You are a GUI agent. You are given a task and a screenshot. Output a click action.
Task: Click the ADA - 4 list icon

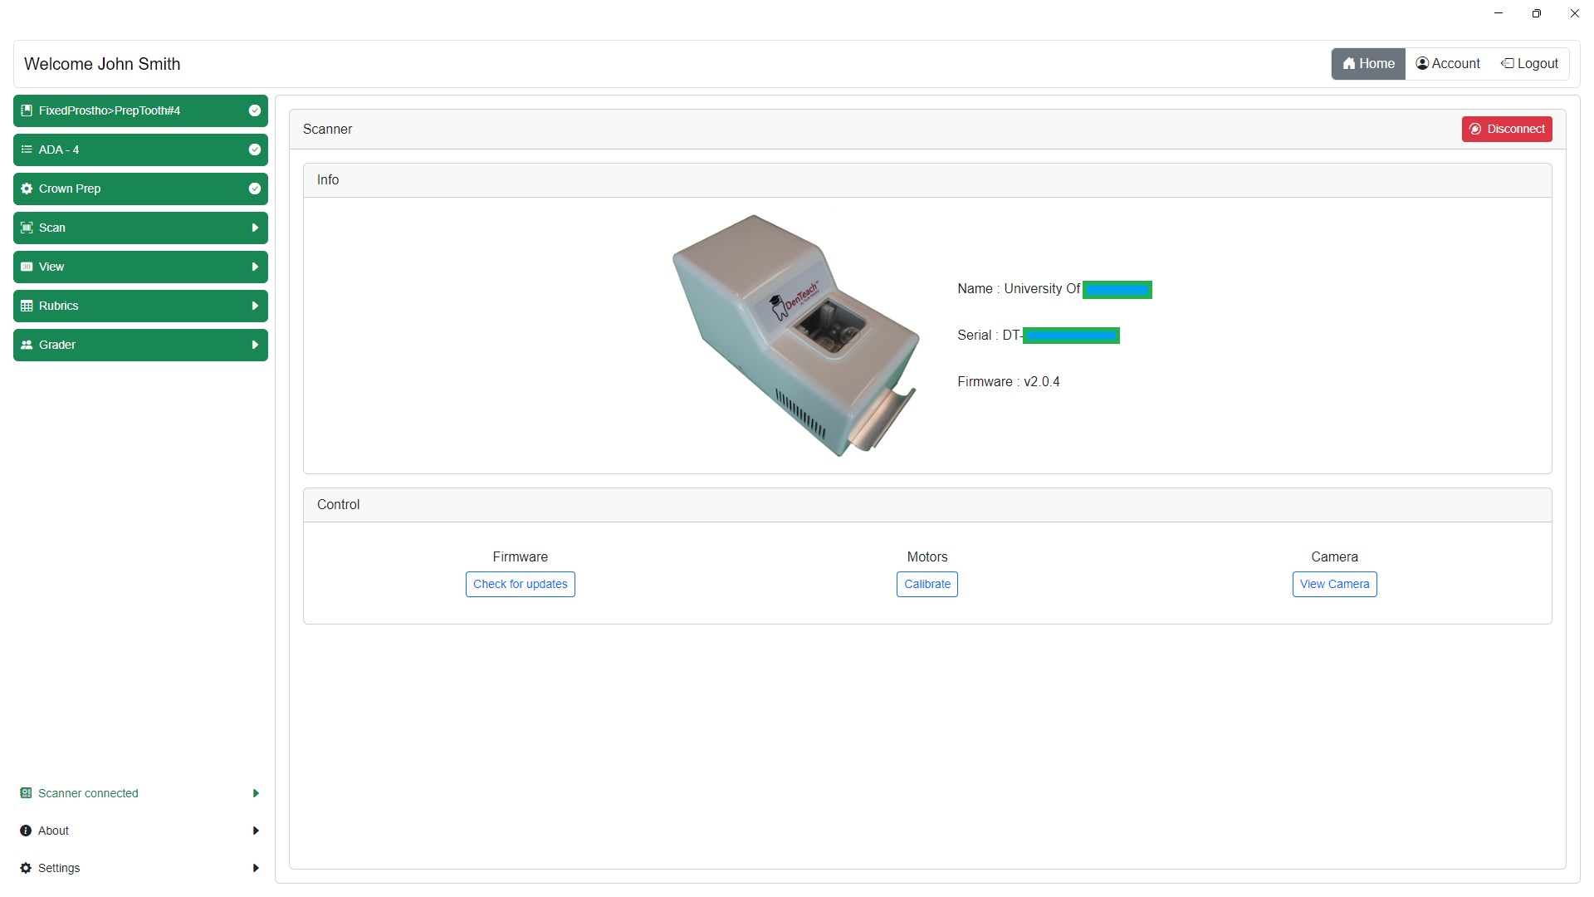coord(27,149)
